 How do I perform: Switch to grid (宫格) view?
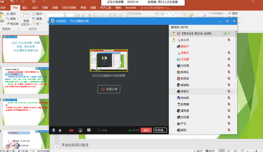coord(102,130)
